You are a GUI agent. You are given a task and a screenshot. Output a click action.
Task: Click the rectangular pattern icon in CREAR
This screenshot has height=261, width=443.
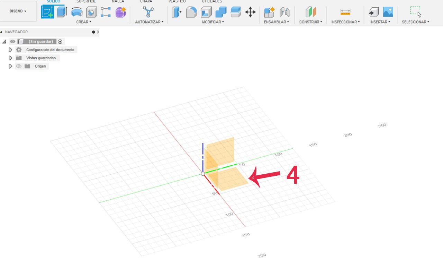tap(106, 12)
